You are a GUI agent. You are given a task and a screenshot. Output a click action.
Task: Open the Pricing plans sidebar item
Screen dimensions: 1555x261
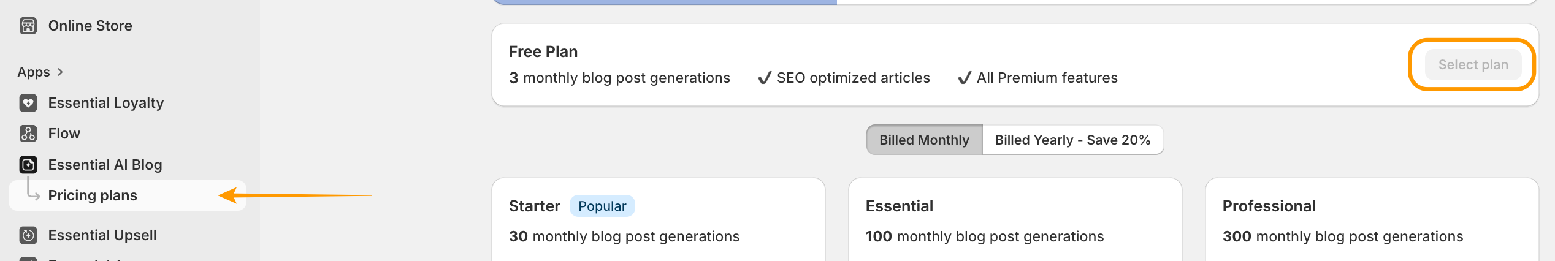click(93, 195)
